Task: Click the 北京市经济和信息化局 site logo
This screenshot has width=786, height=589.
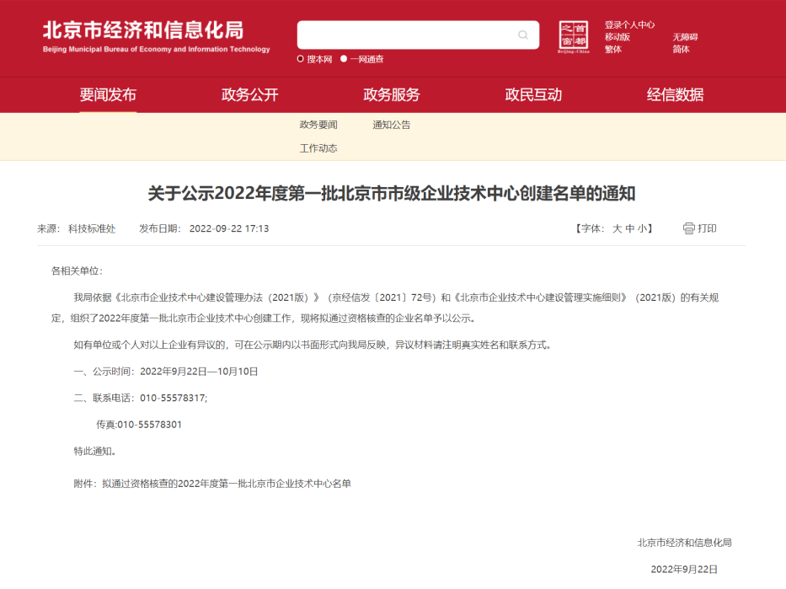Action: (157, 36)
